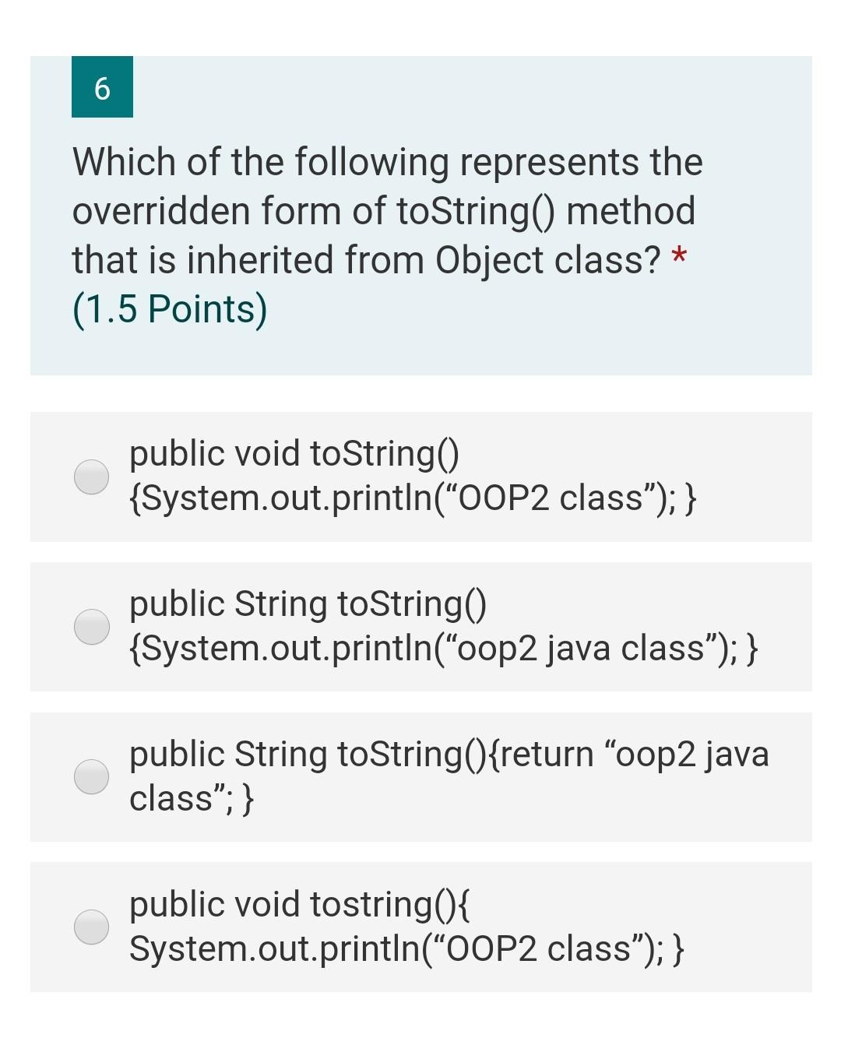Click the "class”; }" line in third option
The height and width of the screenshot is (1052, 841).
(x=192, y=798)
